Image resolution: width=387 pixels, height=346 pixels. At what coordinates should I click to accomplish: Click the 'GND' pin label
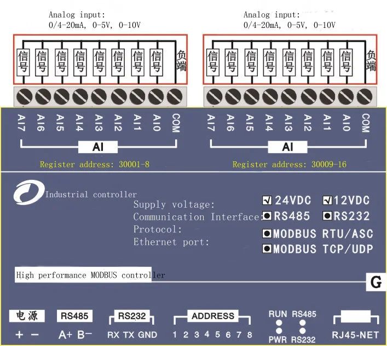[x=148, y=335]
